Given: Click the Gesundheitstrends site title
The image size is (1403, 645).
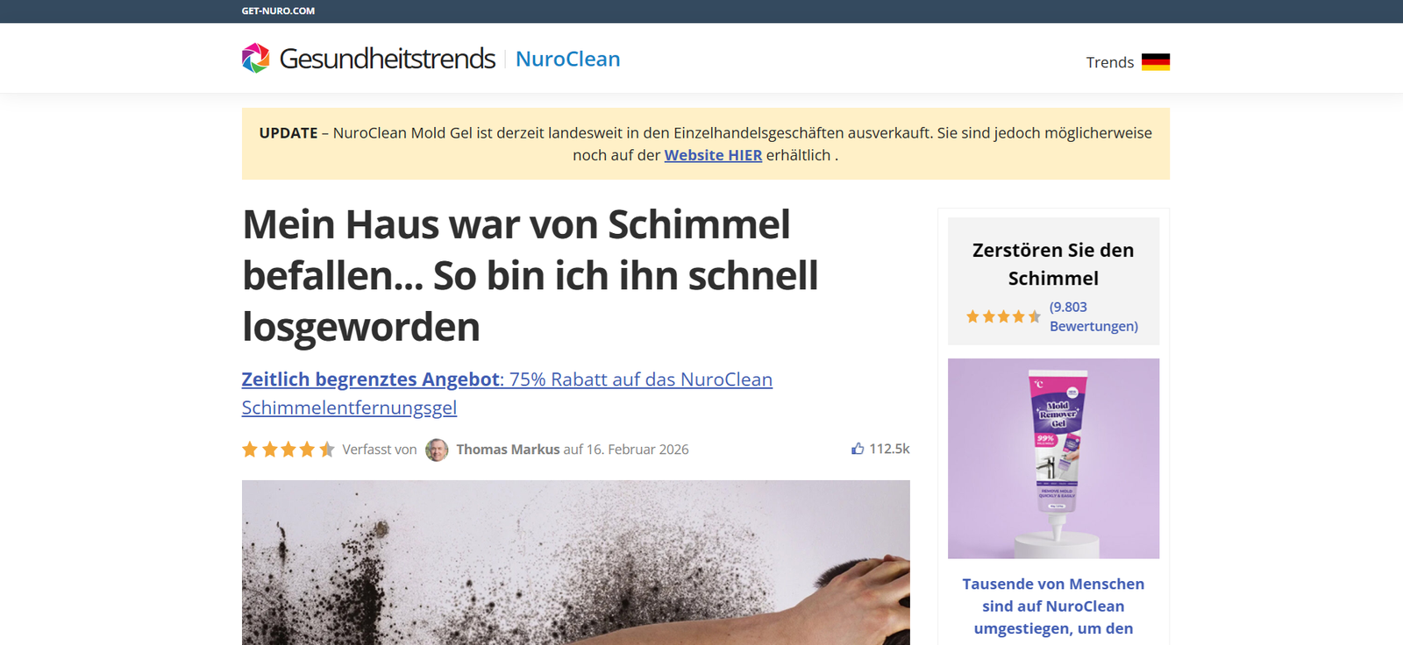Looking at the screenshot, I should point(388,59).
